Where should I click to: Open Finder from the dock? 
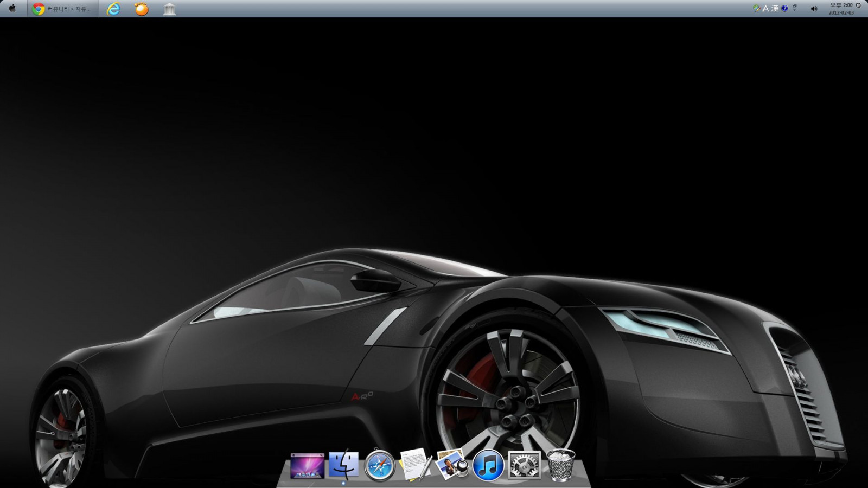343,465
